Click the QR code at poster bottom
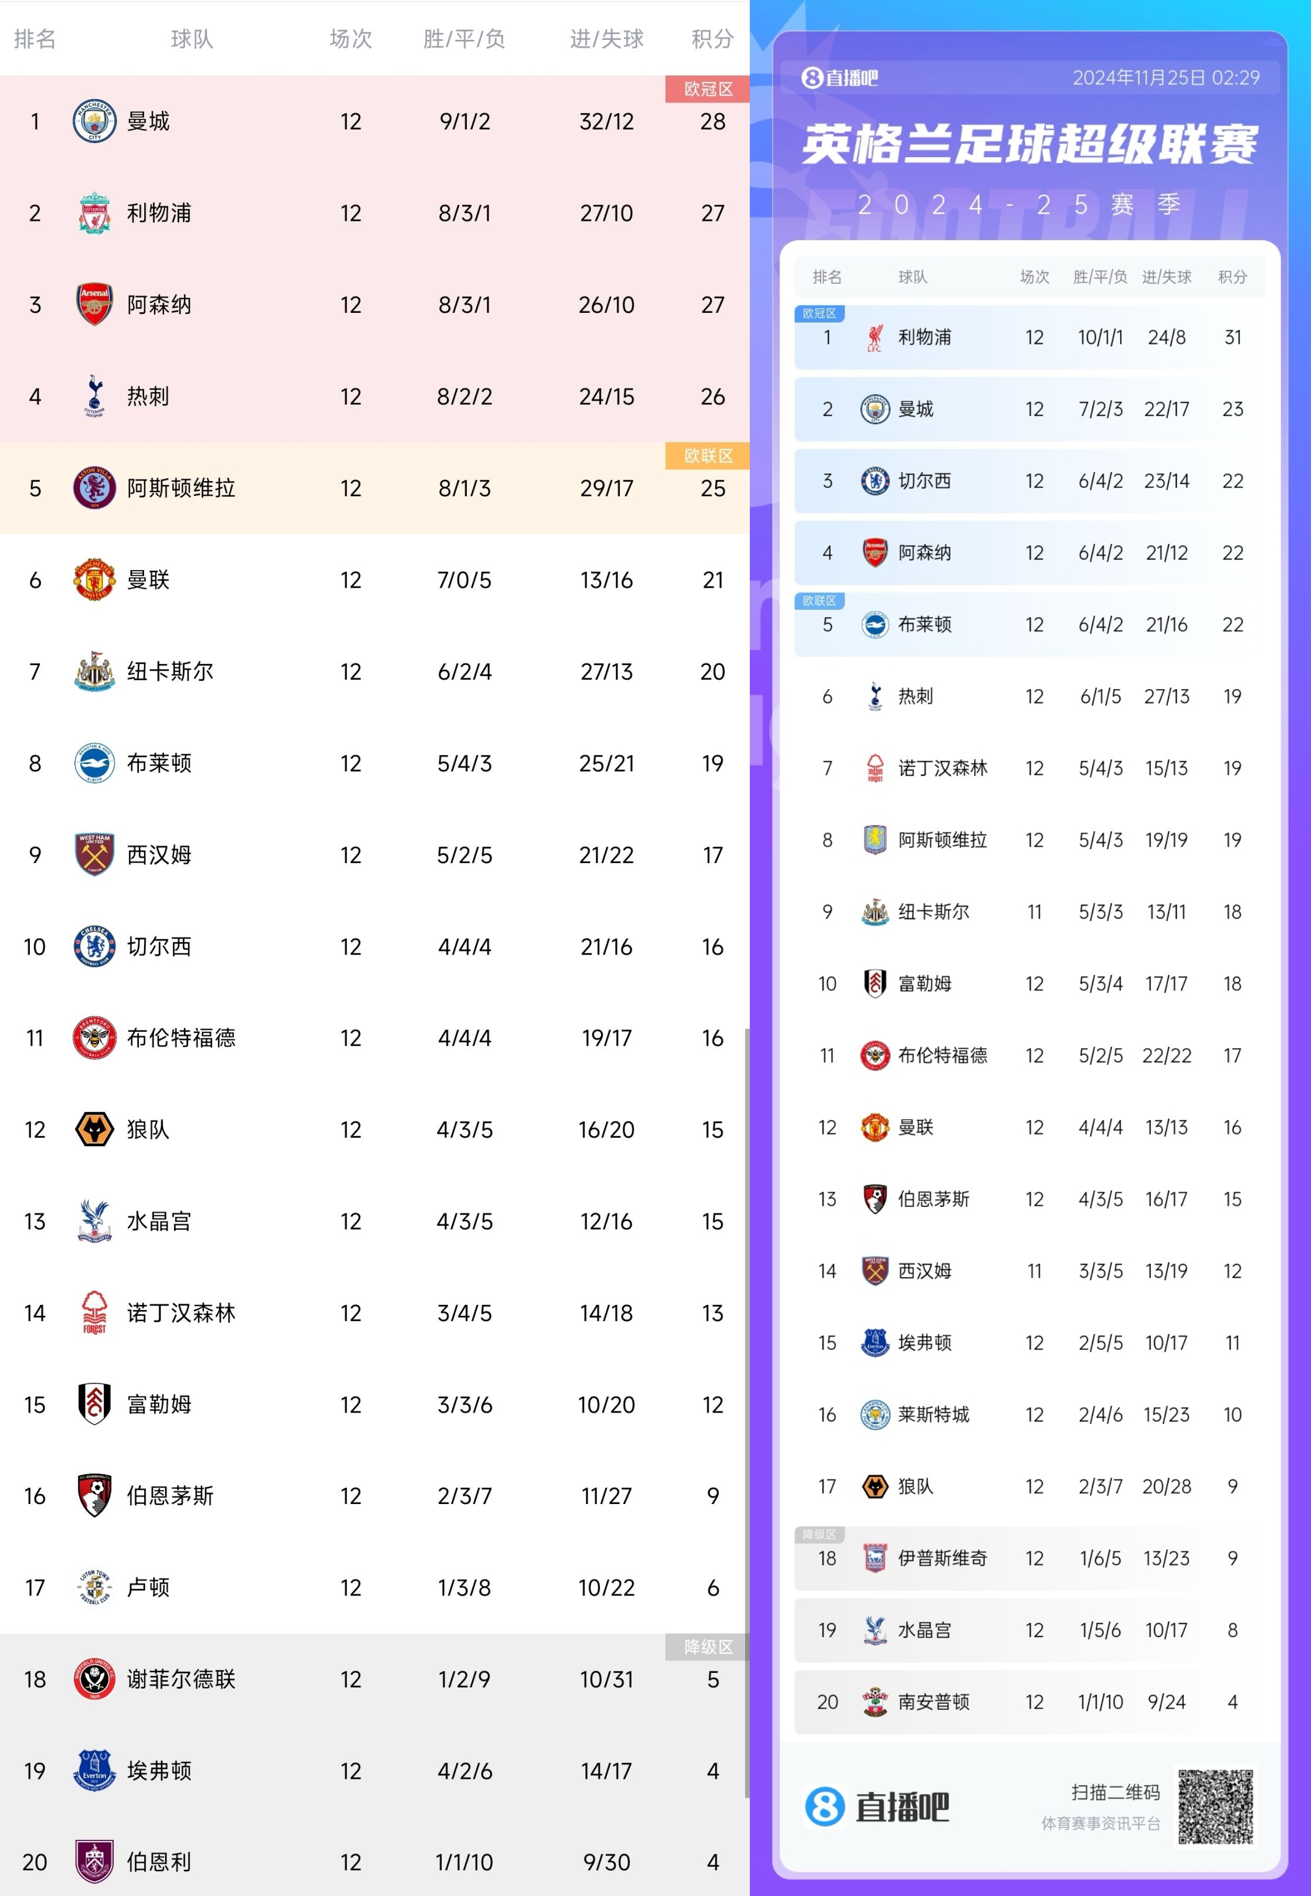 coord(1216,1808)
